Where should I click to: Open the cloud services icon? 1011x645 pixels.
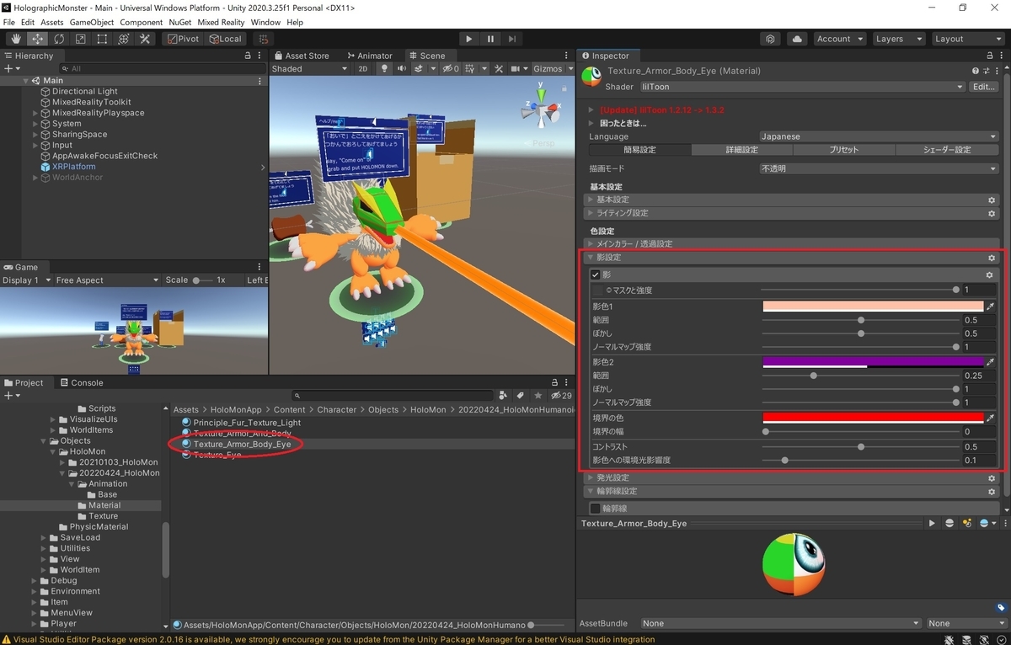point(796,39)
